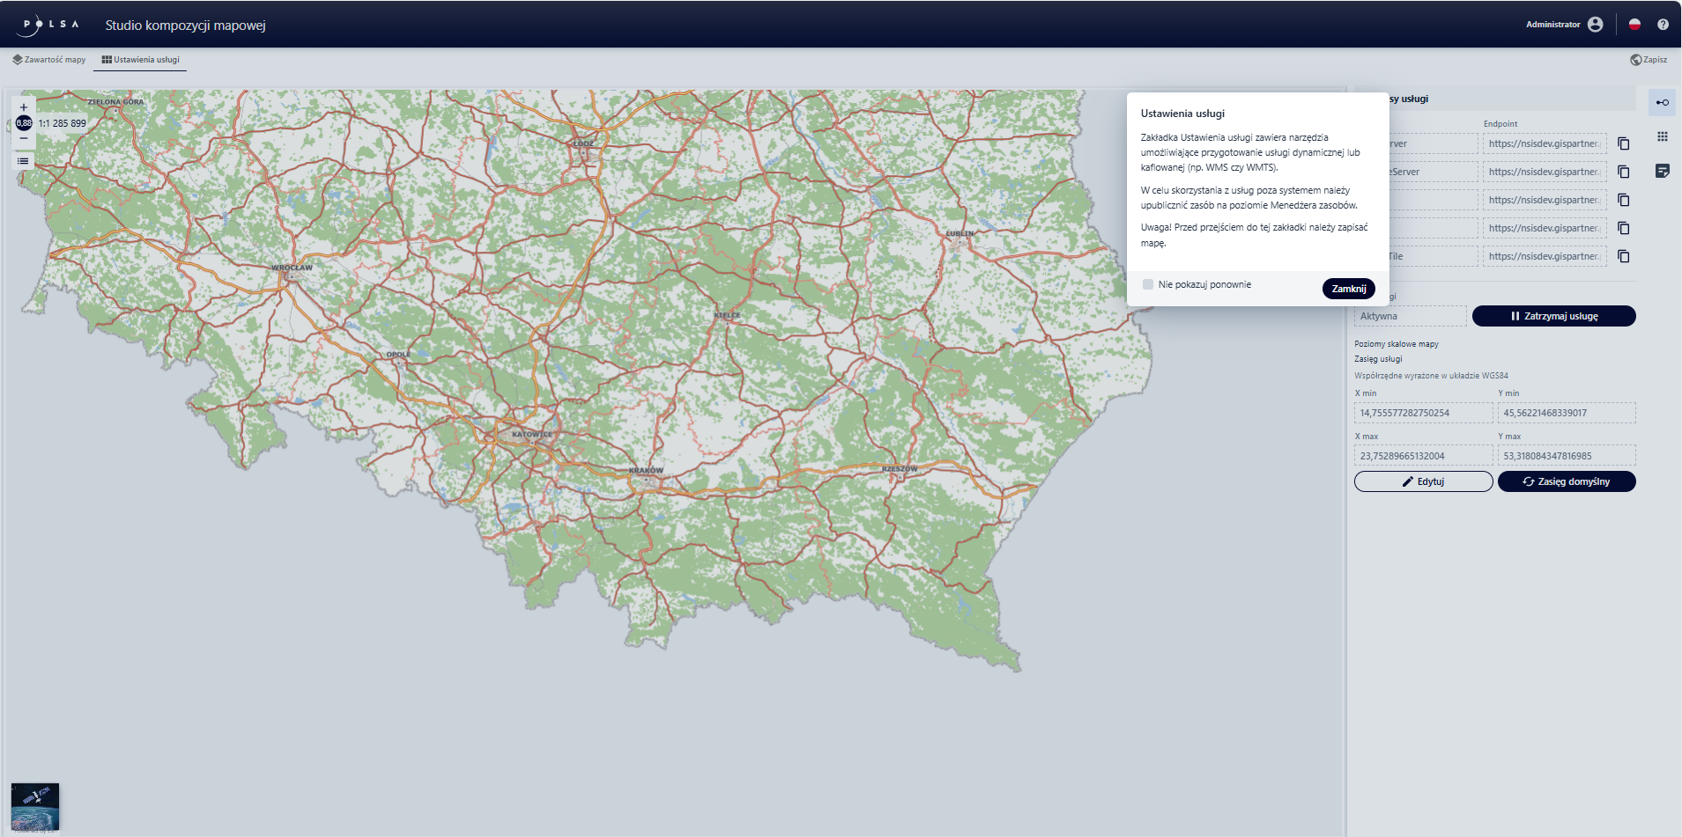
Task: Click the satellite basemap thumbnail
Action: (35, 806)
